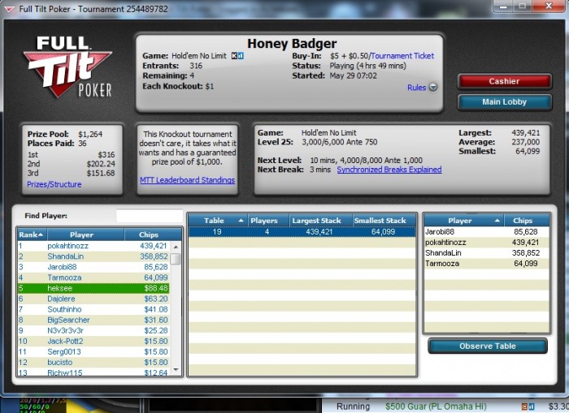Select bucisto in the standings
This screenshot has height=413, width=569.
point(93,362)
